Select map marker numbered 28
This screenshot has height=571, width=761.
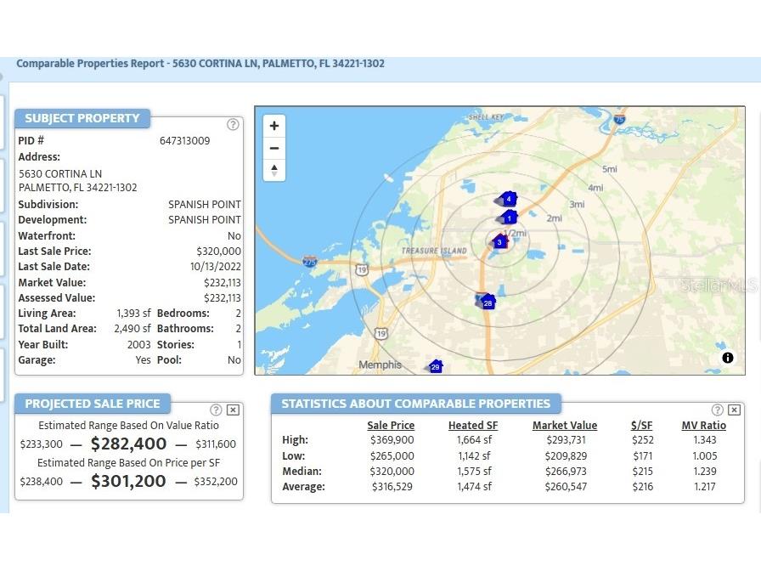tap(487, 302)
